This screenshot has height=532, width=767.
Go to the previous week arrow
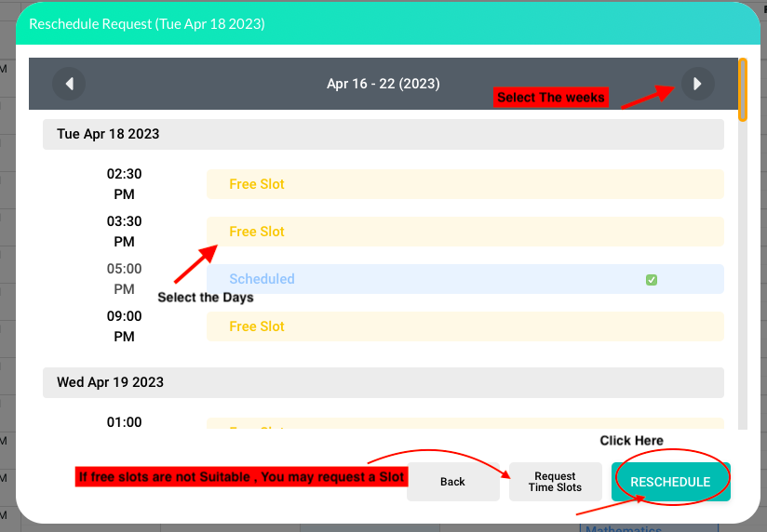pyautogui.click(x=69, y=84)
